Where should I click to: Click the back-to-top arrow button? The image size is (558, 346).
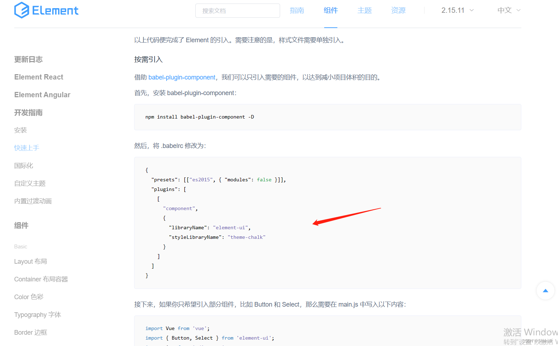click(x=545, y=291)
